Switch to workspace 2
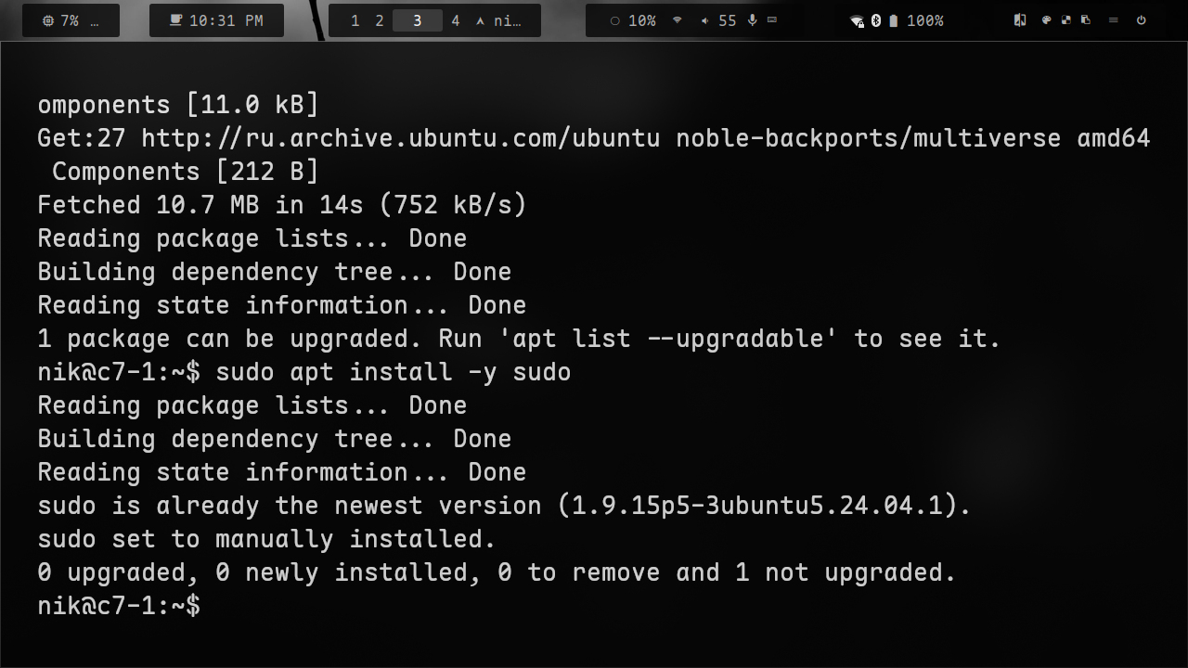 [x=379, y=20]
